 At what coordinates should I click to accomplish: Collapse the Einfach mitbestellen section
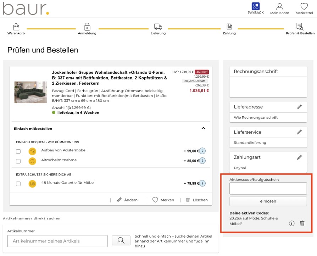(203, 128)
